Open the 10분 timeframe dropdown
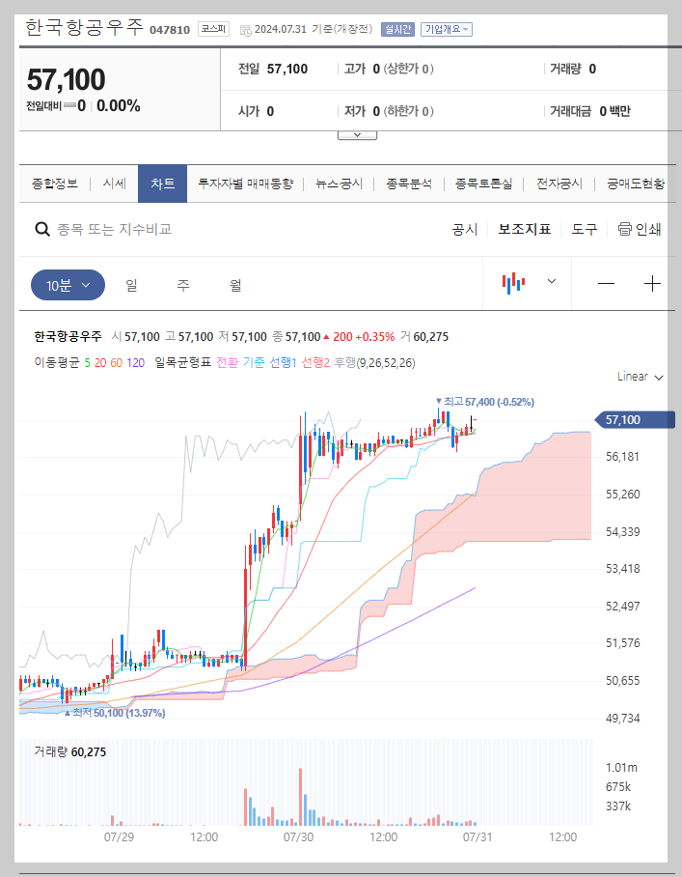This screenshot has width=682, height=877. 68,284
